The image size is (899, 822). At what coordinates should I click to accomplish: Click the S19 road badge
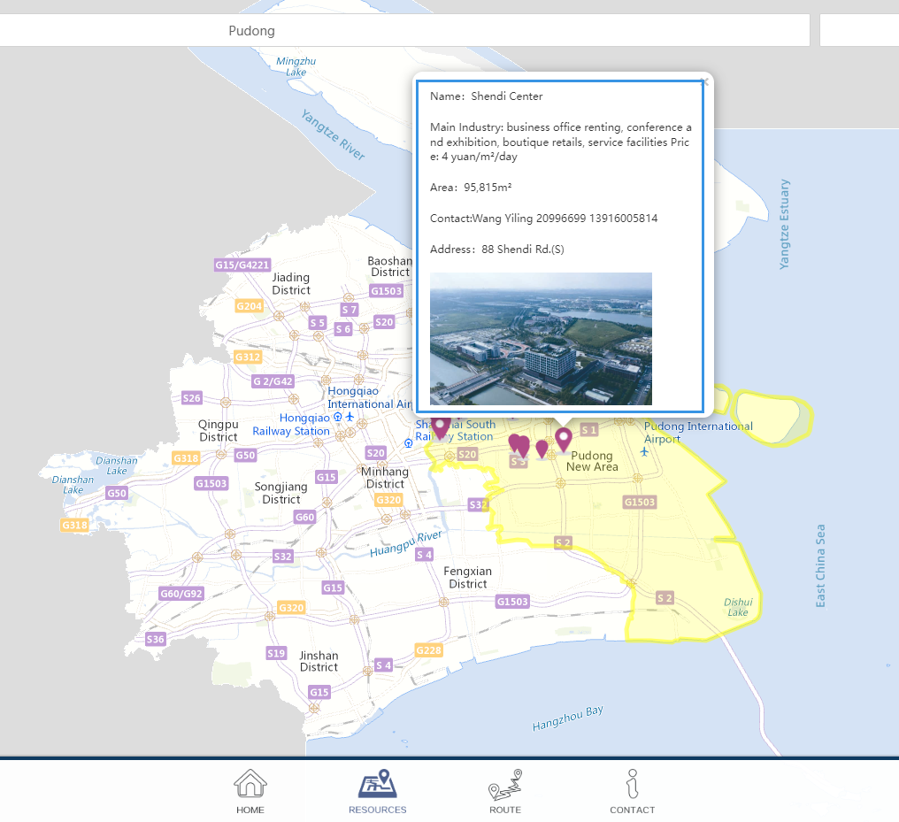(276, 653)
